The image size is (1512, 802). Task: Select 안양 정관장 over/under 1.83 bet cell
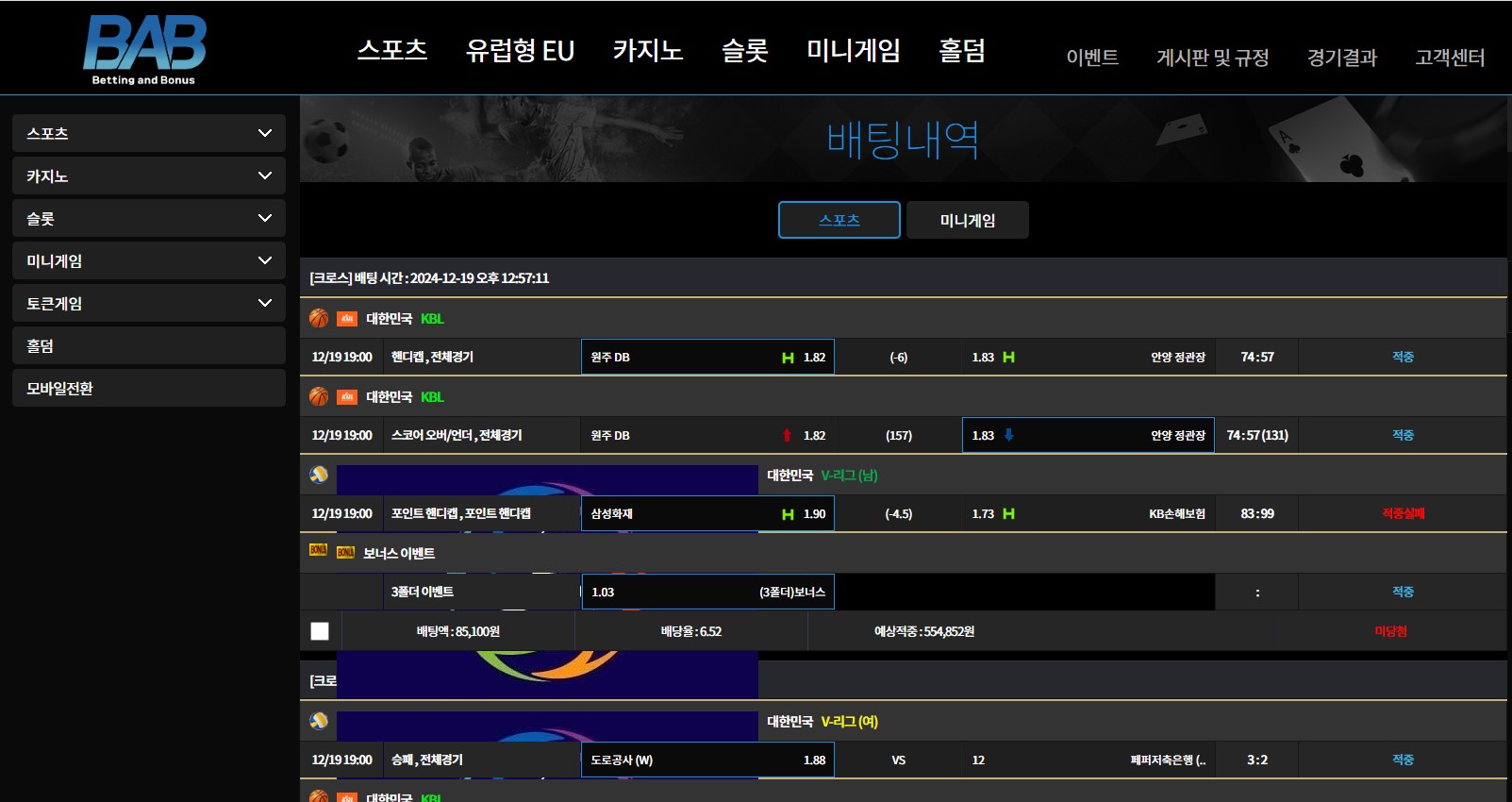point(1088,435)
